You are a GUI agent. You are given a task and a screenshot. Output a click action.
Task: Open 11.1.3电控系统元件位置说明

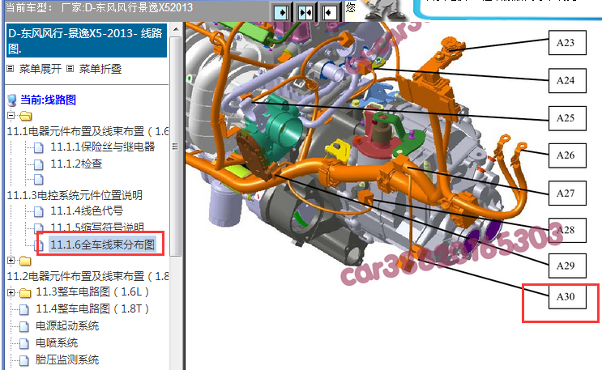click(75, 195)
